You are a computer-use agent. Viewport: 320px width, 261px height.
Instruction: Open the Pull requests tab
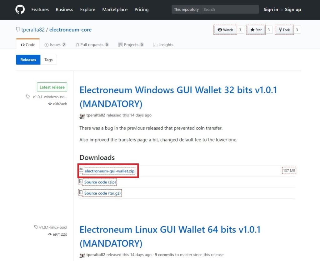[x=92, y=44]
